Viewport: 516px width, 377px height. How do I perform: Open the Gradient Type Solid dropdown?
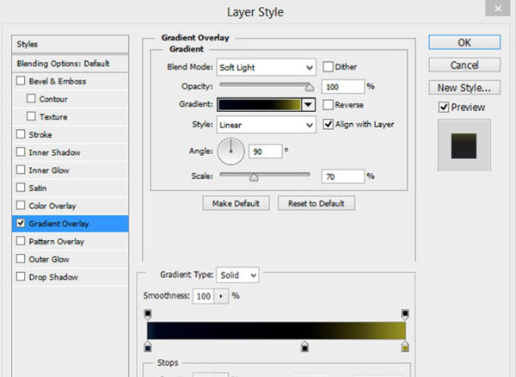pos(237,275)
